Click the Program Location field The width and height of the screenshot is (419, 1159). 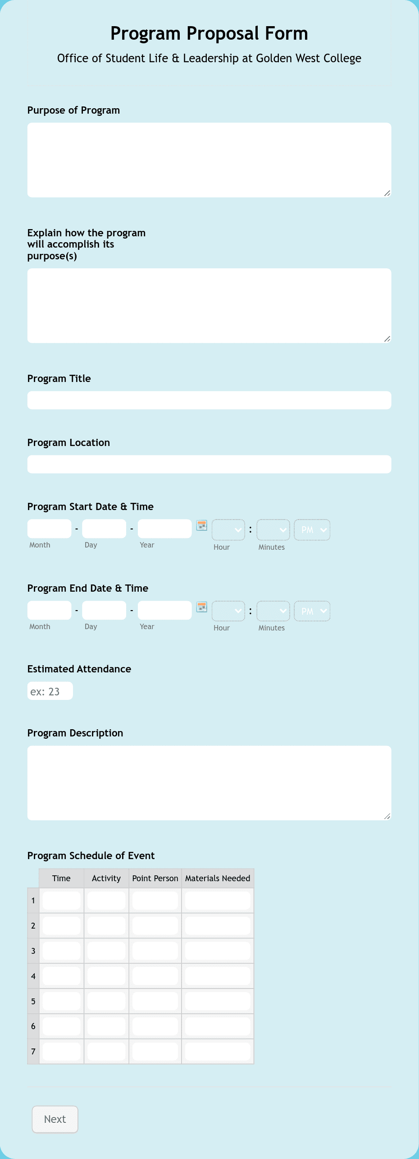click(209, 464)
